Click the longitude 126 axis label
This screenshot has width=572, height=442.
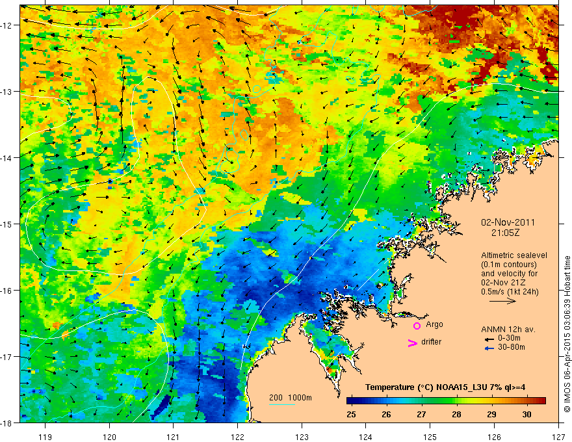pos(494,437)
